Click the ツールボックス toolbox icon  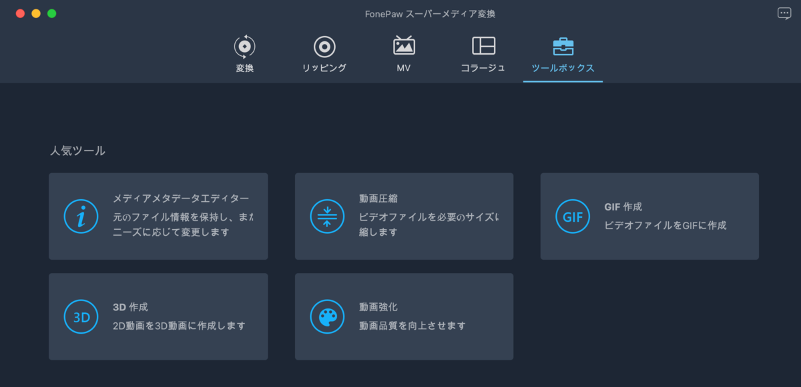(563, 46)
